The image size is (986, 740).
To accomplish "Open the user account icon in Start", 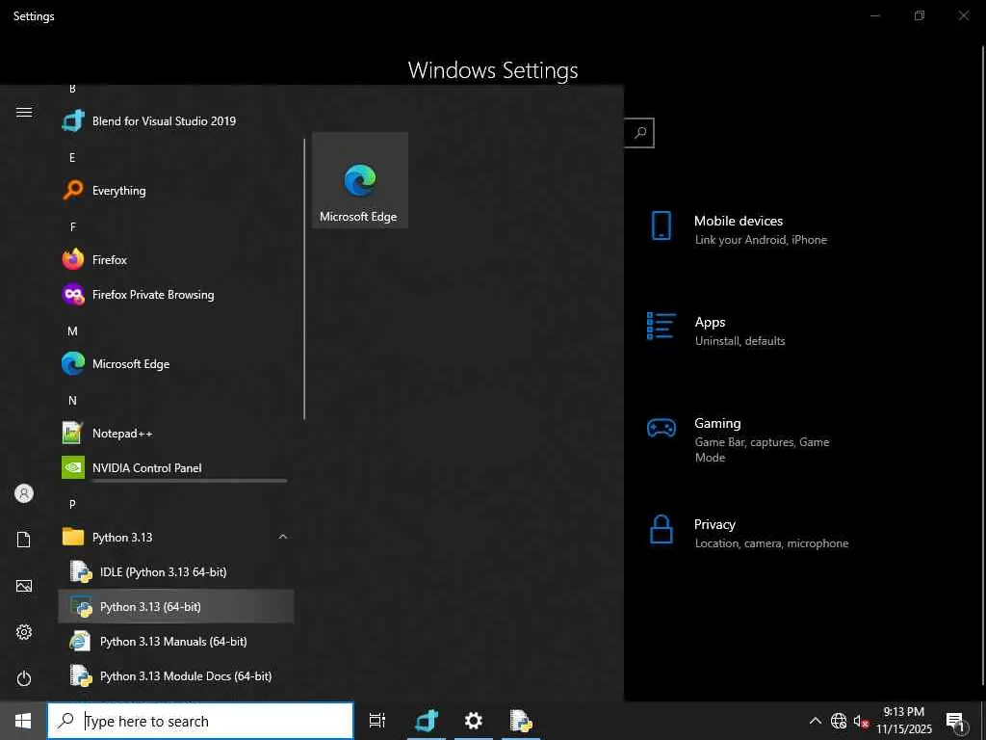I will point(24,493).
